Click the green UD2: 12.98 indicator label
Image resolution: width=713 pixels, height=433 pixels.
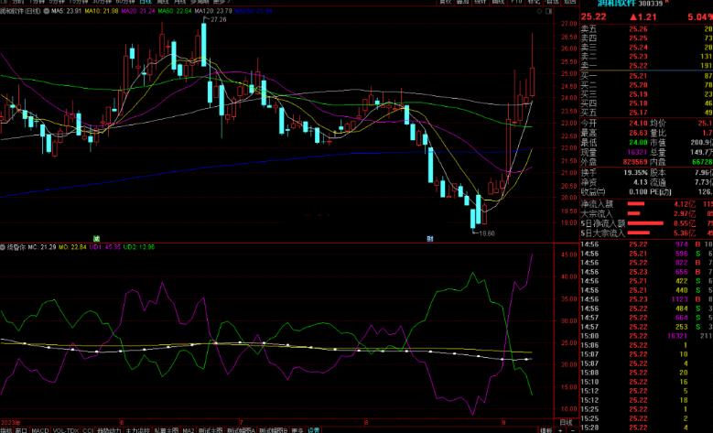(x=139, y=247)
